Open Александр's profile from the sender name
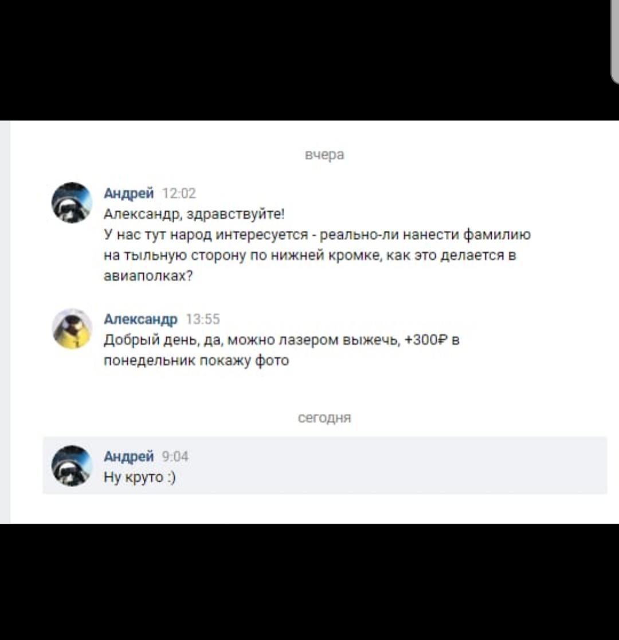The width and height of the screenshot is (619, 640). point(141,319)
